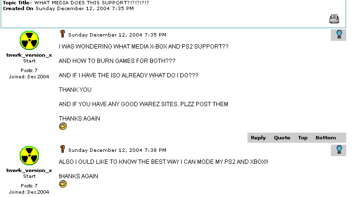The width and height of the screenshot is (352, 197).
Task: Click the printer icon to print topic
Action: [x=334, y=19]
